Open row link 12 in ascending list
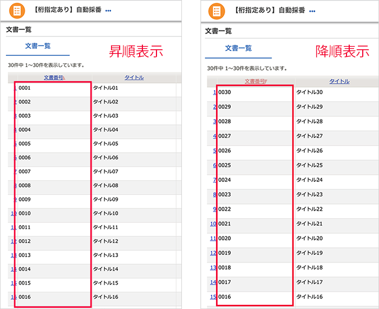 tap(14, 241)
